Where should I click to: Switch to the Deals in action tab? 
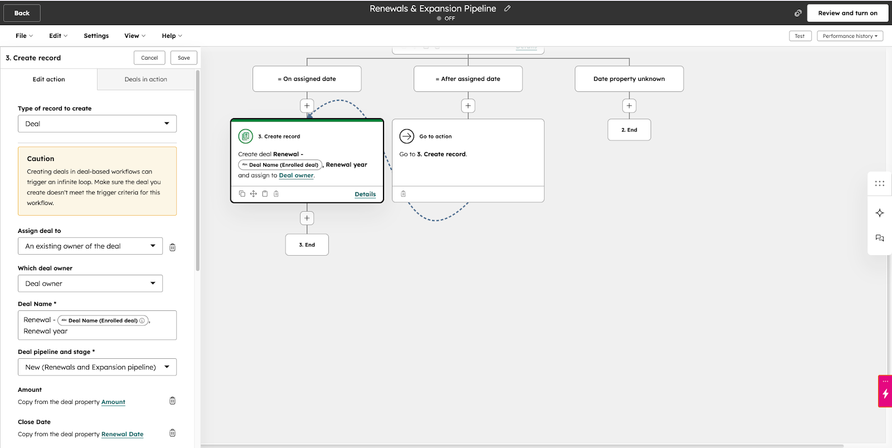click(x=146, y=79)
